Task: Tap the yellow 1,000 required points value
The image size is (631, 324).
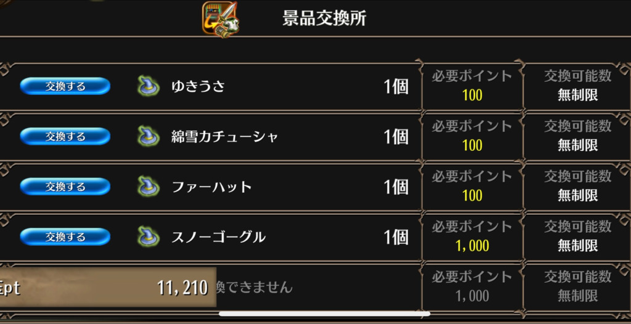Action: 473,246
